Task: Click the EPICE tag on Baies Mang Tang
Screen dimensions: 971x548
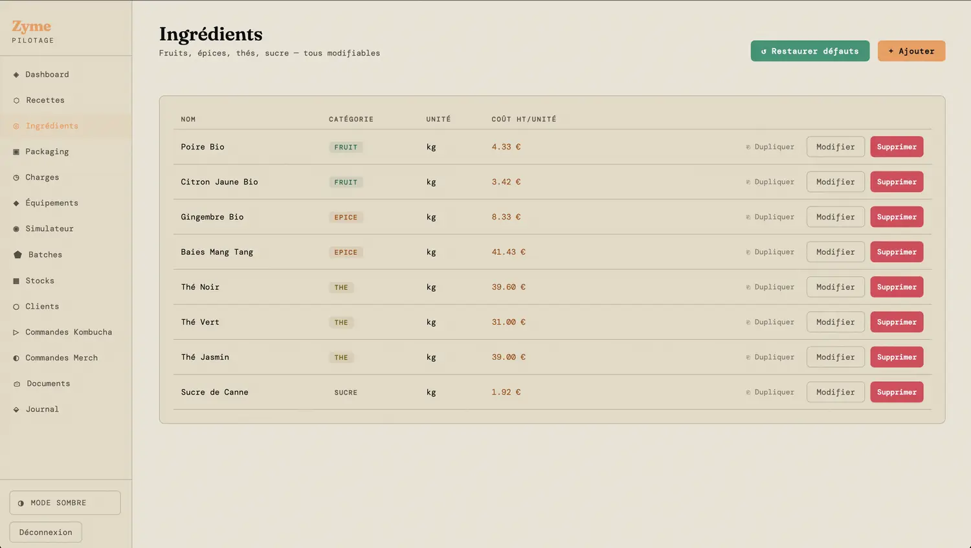Action: point(346,252)
